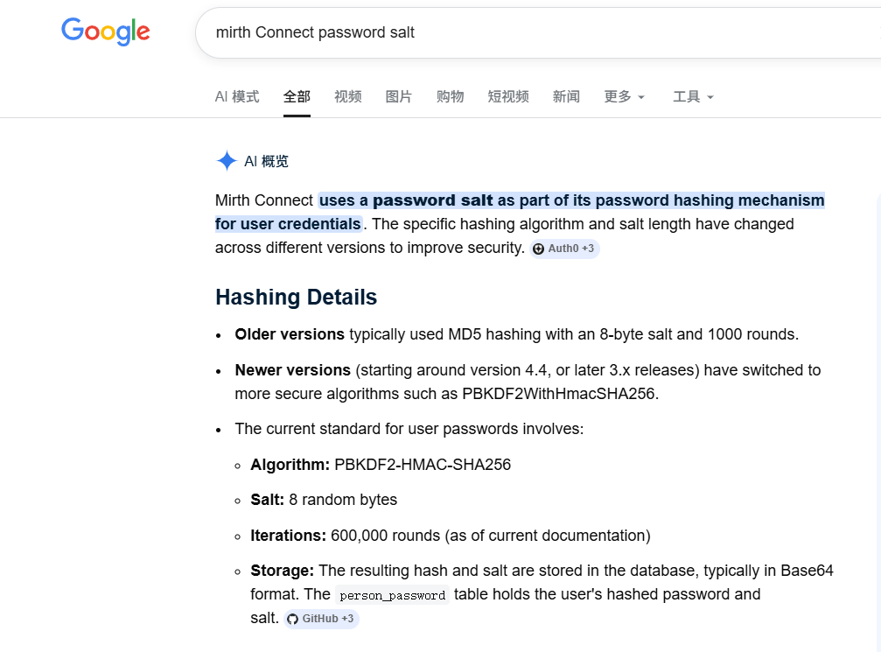Switch to the 短视频 tab

[x=508, y=96]
